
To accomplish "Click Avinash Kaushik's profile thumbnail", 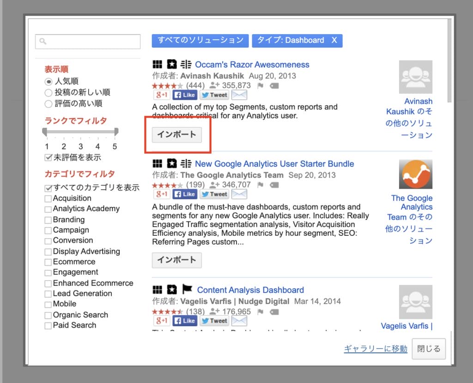I will 416,77.
